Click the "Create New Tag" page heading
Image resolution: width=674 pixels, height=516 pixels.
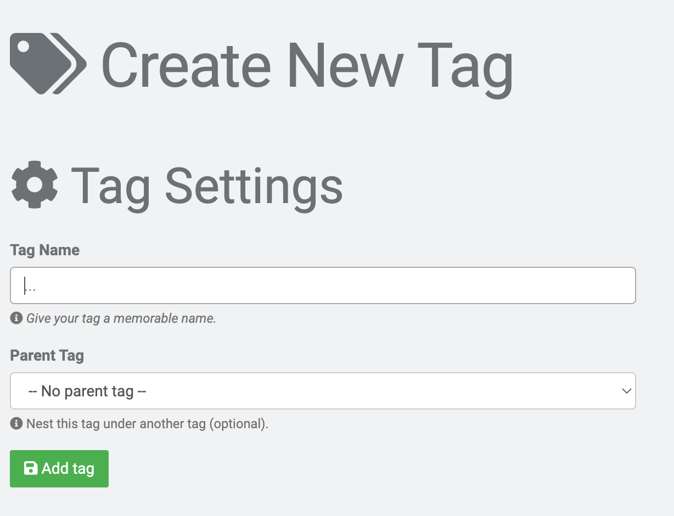pyautogui.click(x=307, y=65)
